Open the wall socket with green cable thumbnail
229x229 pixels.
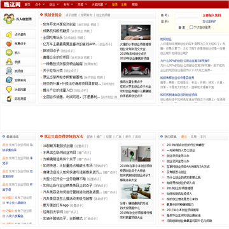(x=135, y=154)
